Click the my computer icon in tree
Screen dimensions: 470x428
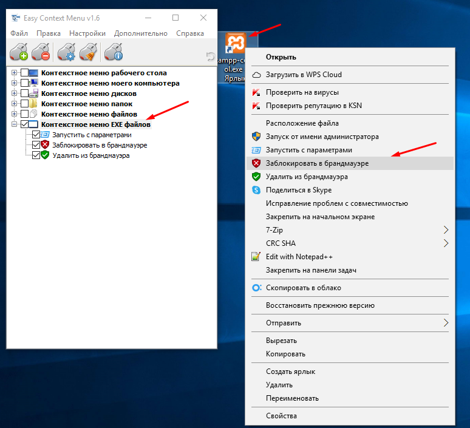click(33, 83)
